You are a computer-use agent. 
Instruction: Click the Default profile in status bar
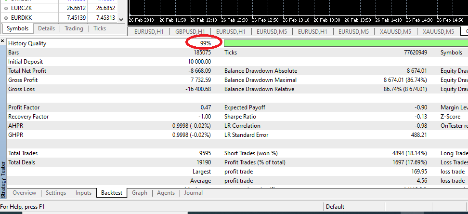click(x=335, y=207)
